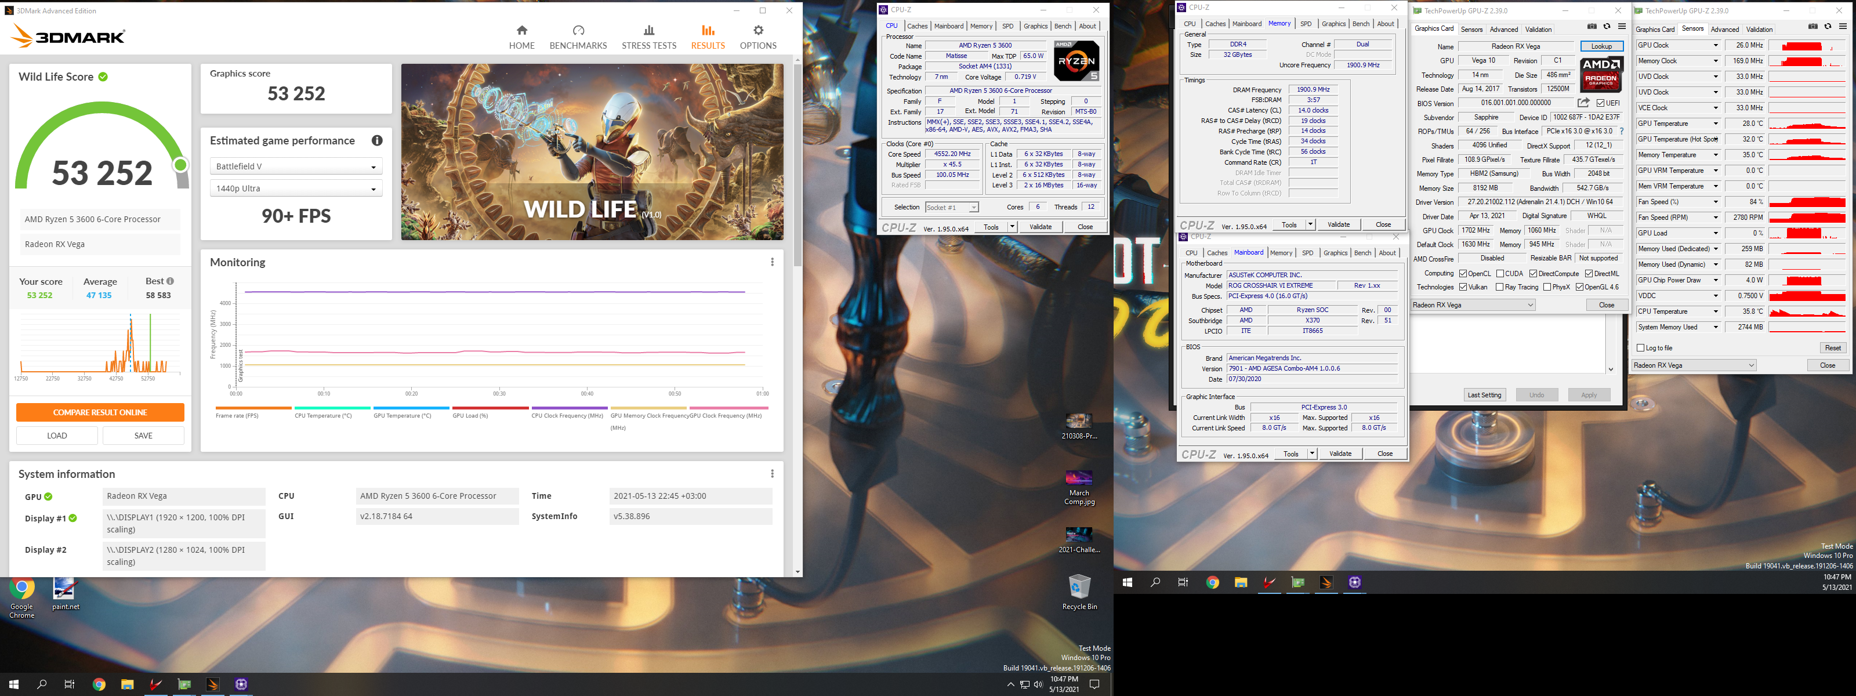Toggle the Ray Tracing checkbox in GPU-Z
The image size is (1856, 696).
pos(1499,287)
